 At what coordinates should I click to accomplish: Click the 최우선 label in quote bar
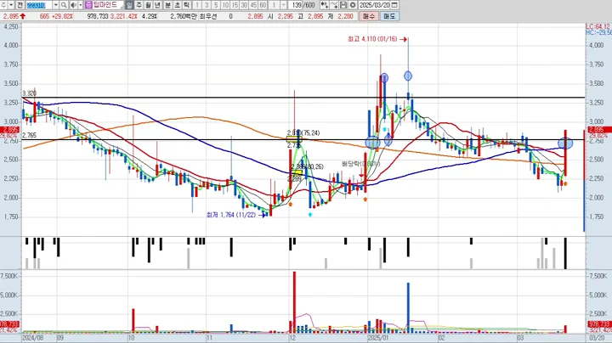[x=208, y=16]
